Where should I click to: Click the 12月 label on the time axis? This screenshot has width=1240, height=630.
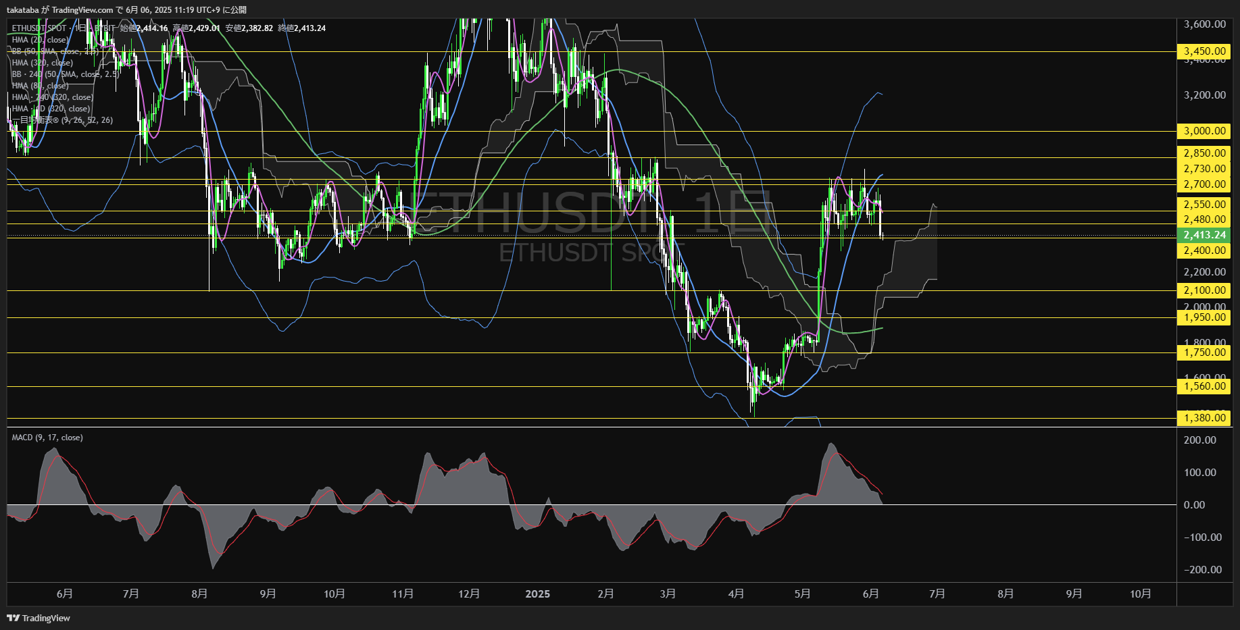(x=469, y=594)
